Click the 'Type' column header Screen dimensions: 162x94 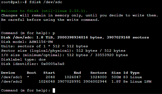[135, 73]
